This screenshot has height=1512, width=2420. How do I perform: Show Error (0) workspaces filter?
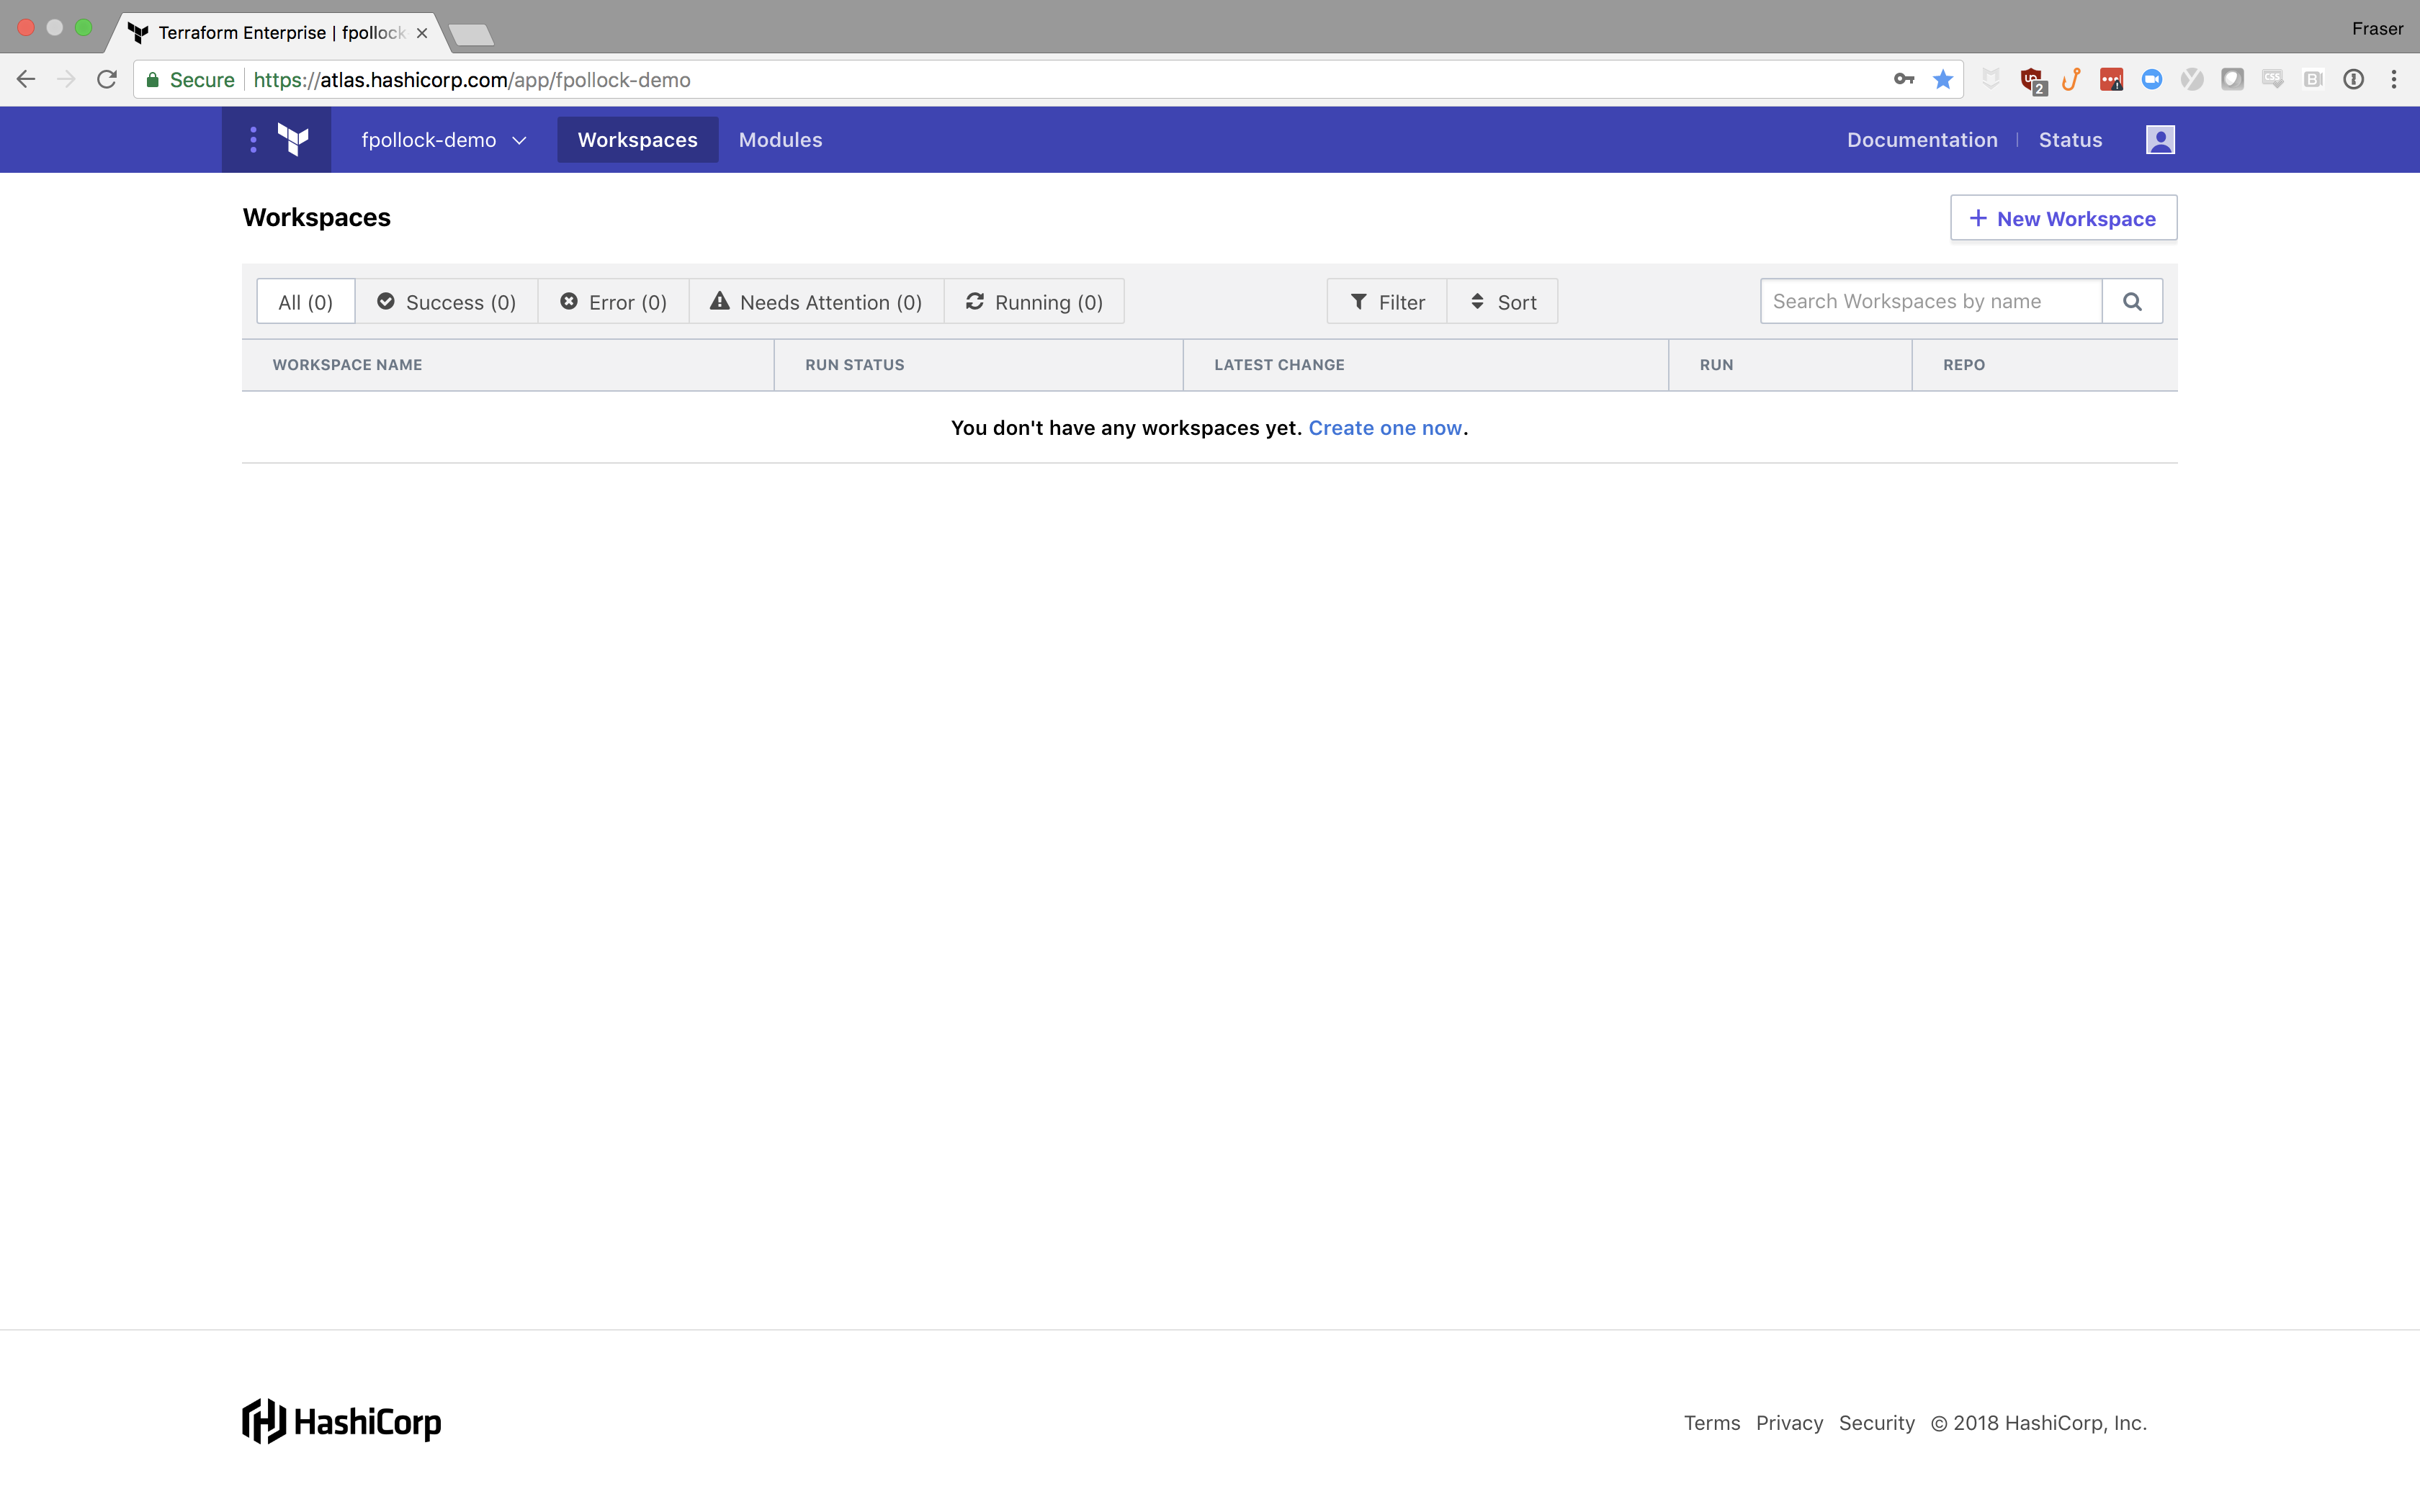coord(613,302)
